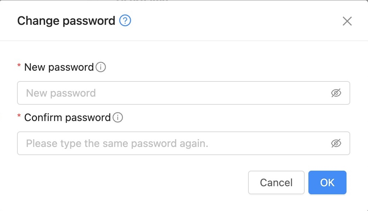Click the "Please type the same password again." placeholder

(117, 143)
